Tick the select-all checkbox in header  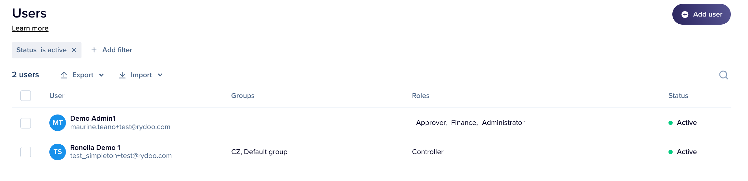click(x=26, y=96)
